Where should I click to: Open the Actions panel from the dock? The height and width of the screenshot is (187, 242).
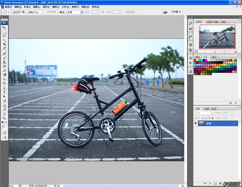click(190, 29)
